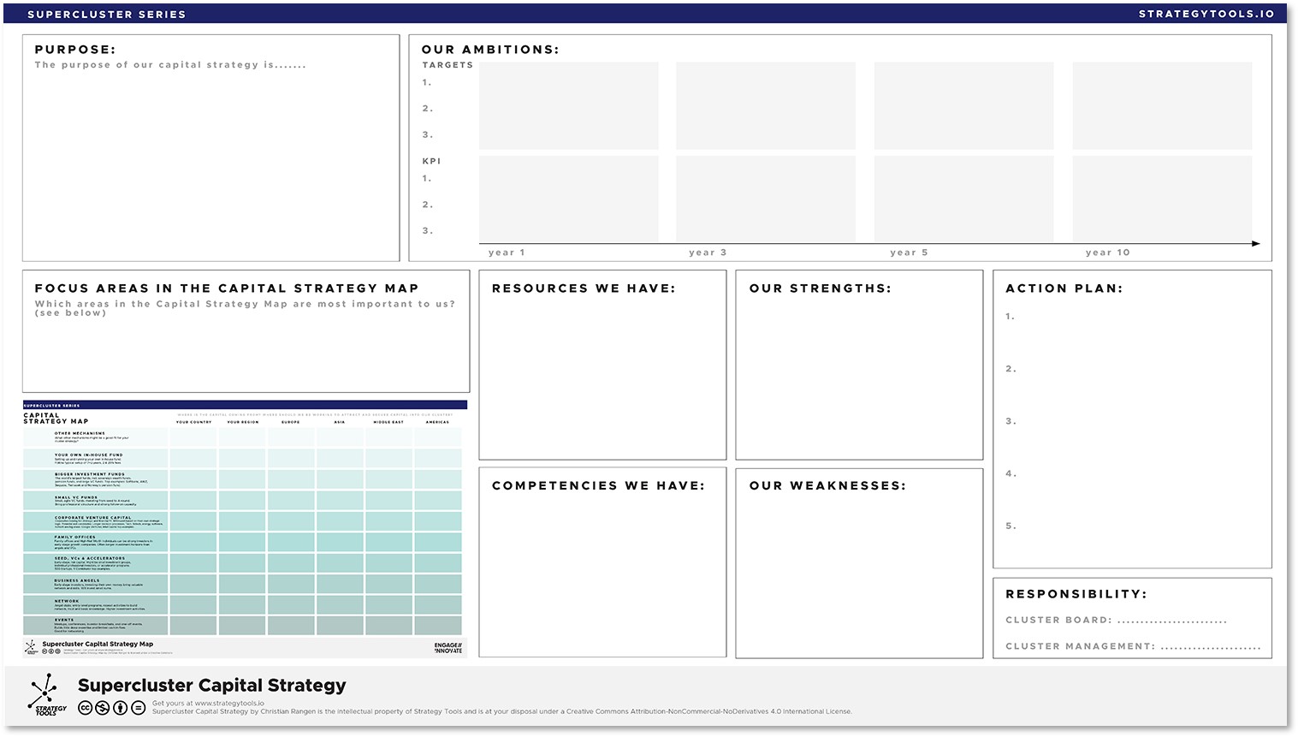The width and height of the screenshot is (1298, 737).
Task: Select the year 10 KPI box
Action: pos(1162,199)
